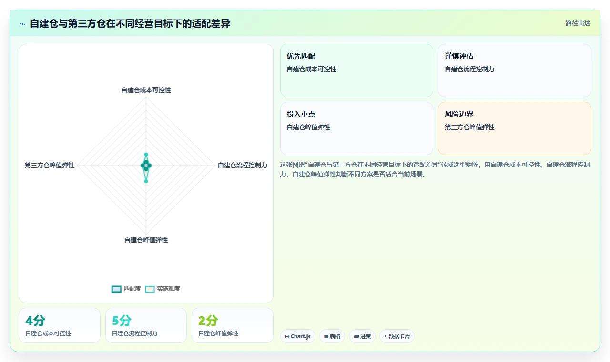Image resolution: width=610 pixels, height=362 pixels.
Task: Open the Chart.js tag
Action: (298, 336)
